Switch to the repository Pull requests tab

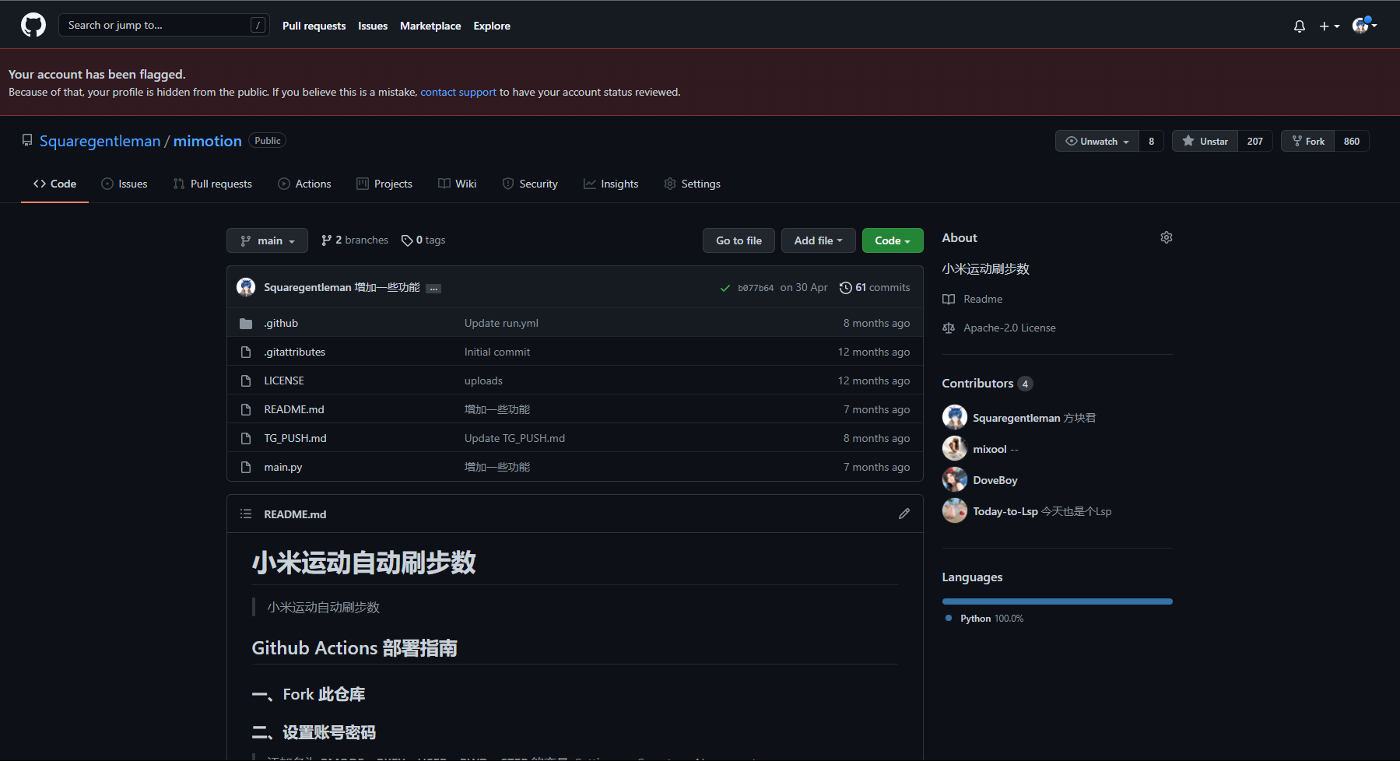point(212,184)
